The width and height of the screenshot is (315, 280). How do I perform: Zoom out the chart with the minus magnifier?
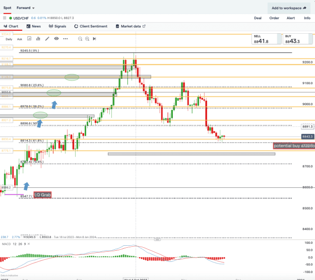(x=80, y=39)
